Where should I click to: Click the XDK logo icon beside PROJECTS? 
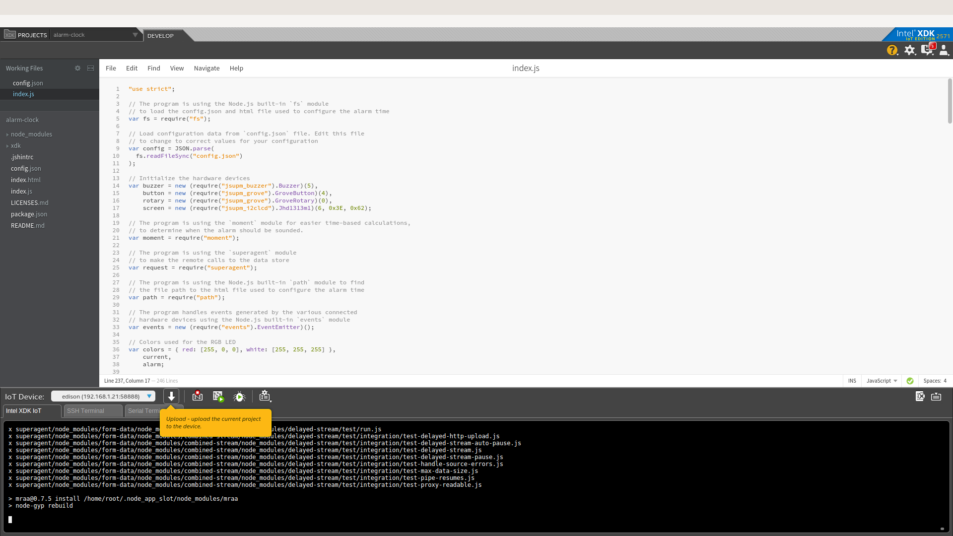click(10, 34)
